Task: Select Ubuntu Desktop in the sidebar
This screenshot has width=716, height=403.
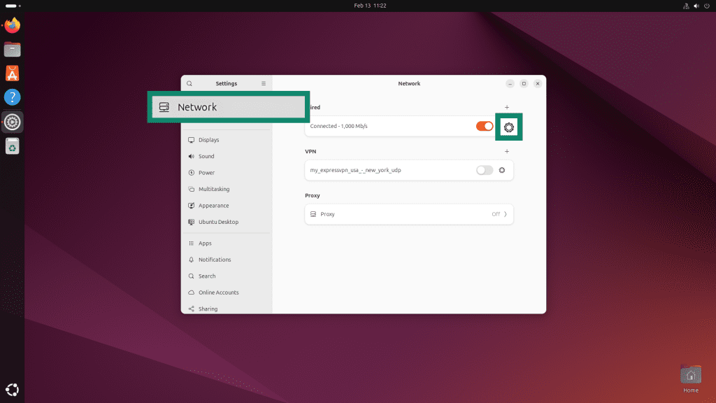Action: (227, 222)
